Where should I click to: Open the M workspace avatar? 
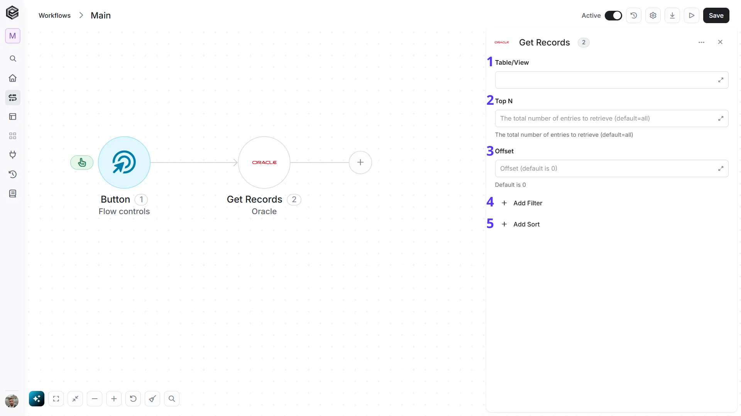(x=13, y=36)
